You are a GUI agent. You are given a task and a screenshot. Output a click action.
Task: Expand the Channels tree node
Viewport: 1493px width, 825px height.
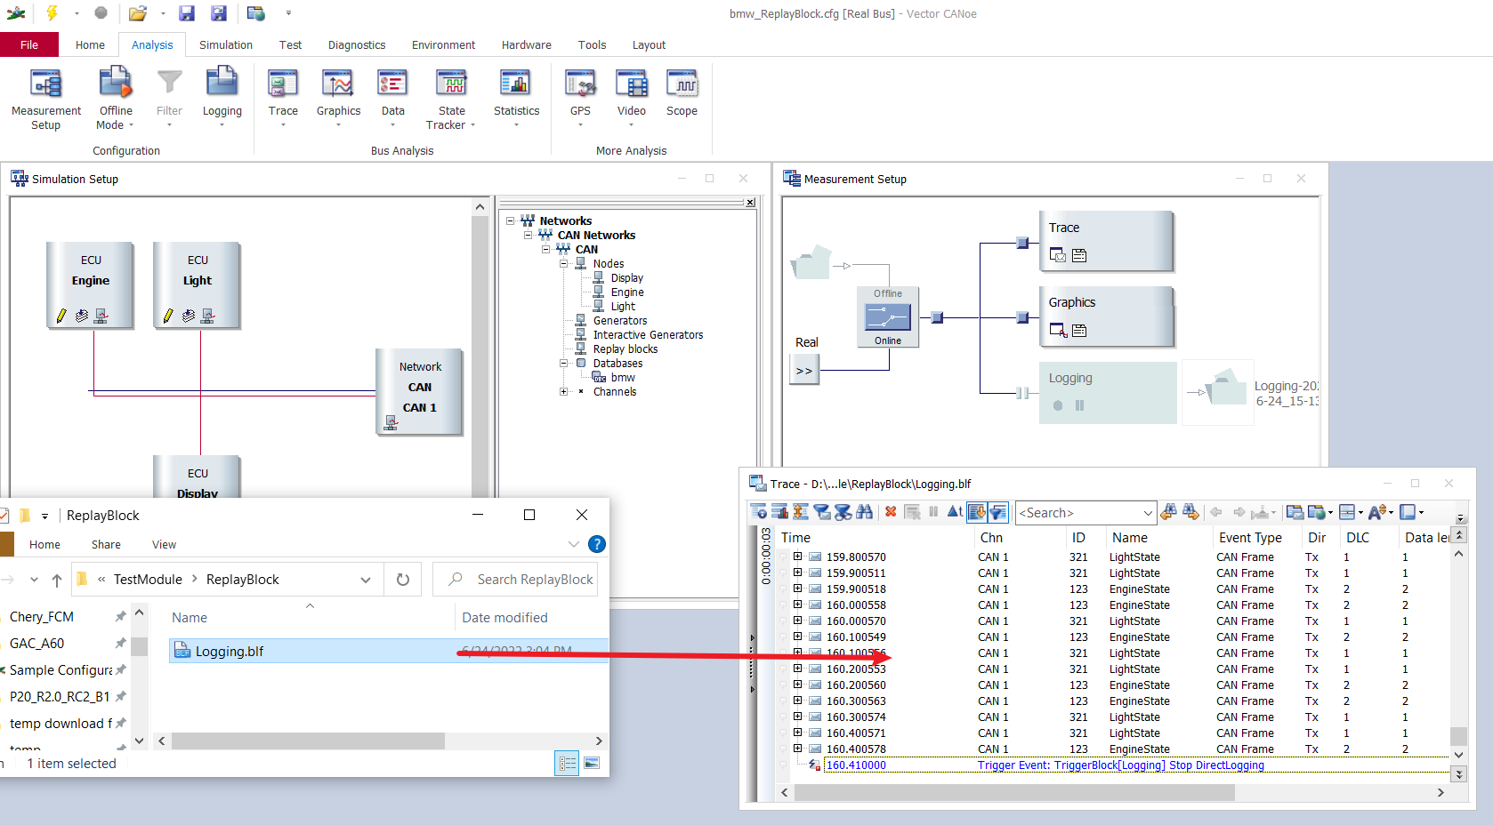click(x=564, y=391)
